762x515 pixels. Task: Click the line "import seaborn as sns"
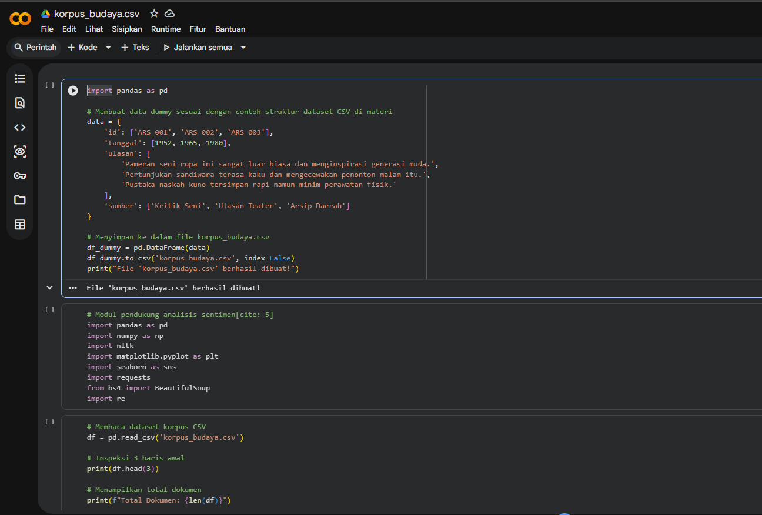pos(132,367)
